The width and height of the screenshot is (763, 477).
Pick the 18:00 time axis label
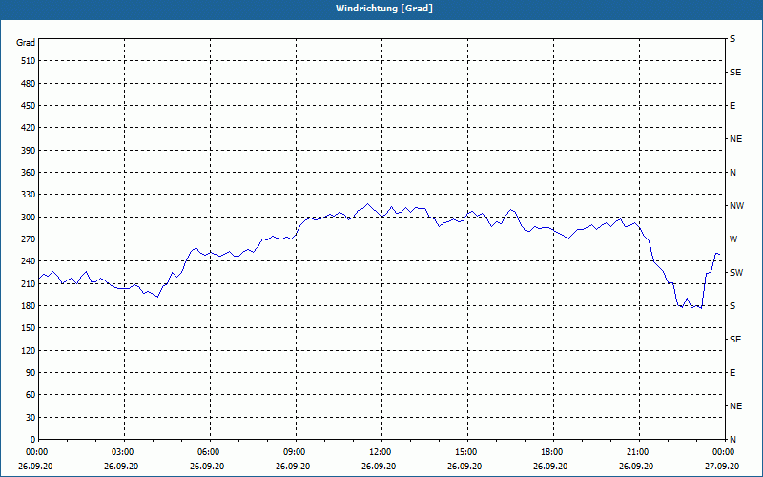[553, 452]
